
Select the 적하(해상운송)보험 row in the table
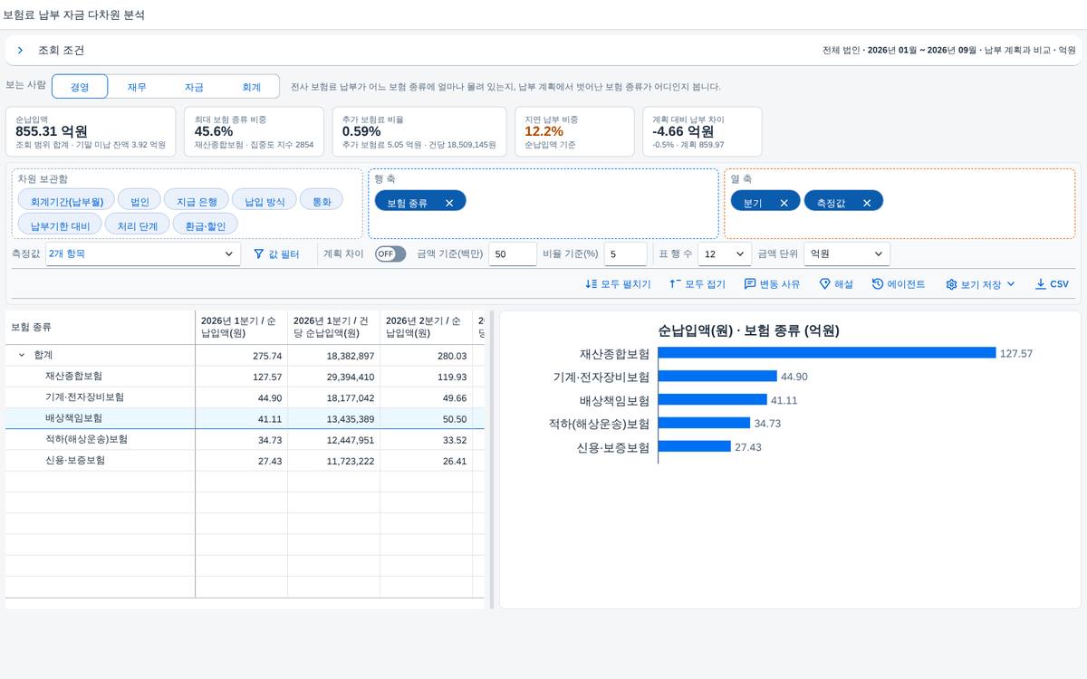(245, 439)
